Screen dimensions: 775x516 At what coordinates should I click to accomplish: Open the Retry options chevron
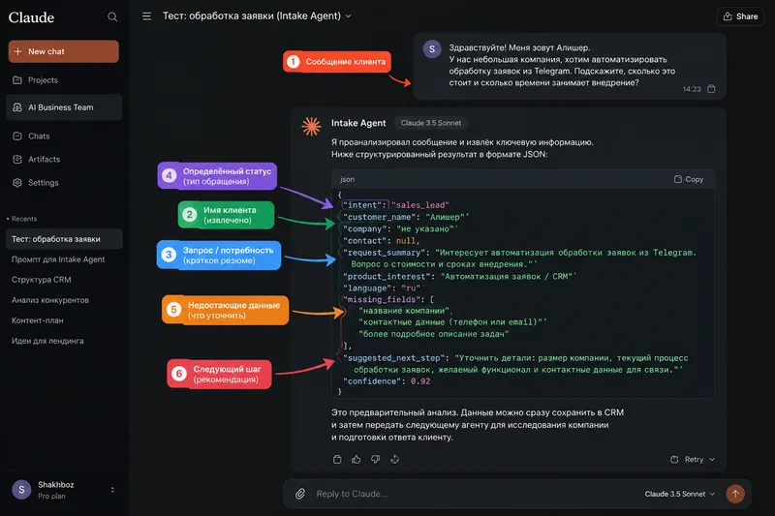pyautogui.click(x=712, y=459)
